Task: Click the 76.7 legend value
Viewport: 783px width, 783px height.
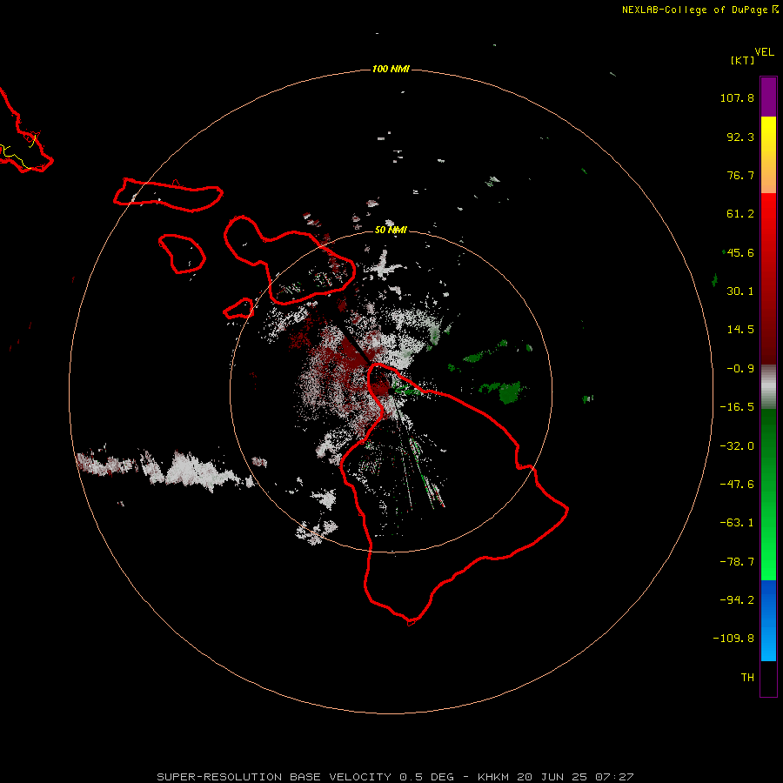Action: [x=740, y=175]
